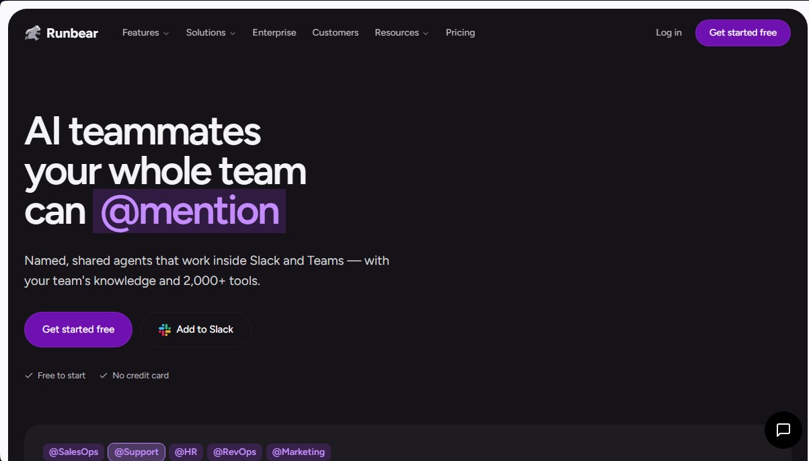Select the @SalesOps tab
The height and width of the screenshot is (461, 809).
click(74, 452)
